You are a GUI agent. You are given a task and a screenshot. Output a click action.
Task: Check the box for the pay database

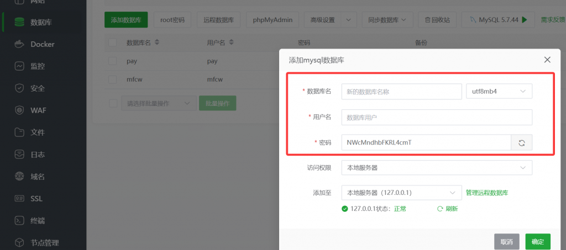tap(113, 61)
